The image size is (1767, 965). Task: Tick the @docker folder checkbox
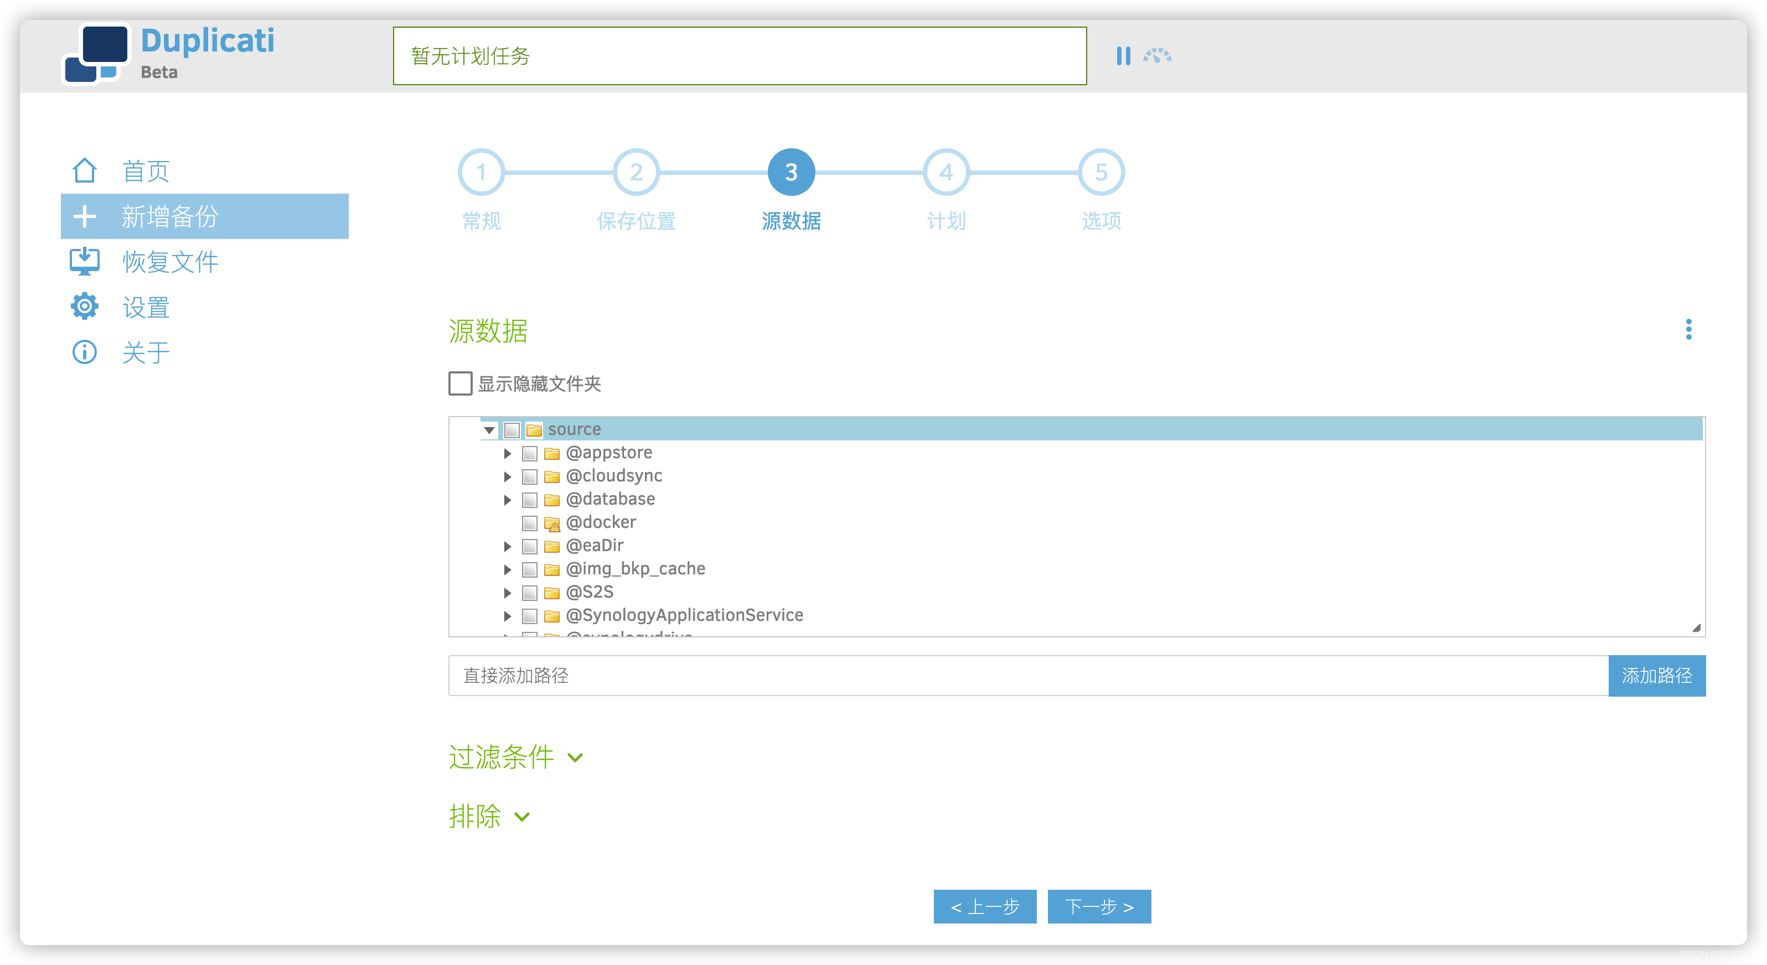point(529,523)
